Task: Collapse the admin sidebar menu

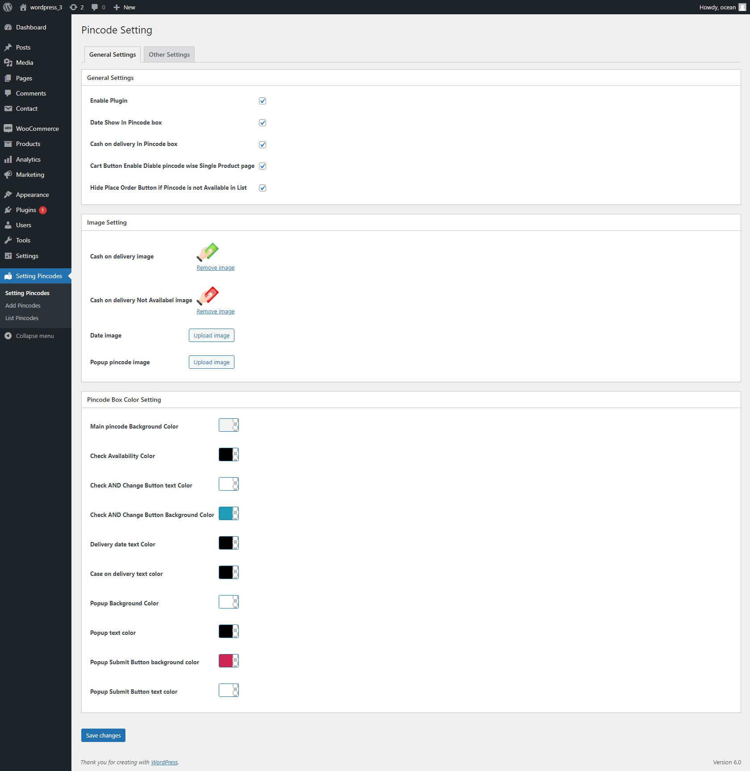Action: pos(33,336)
